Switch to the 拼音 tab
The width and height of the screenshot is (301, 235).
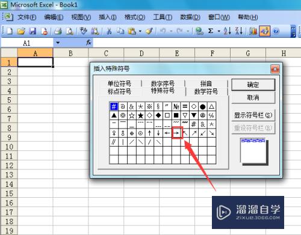point(206,83)
